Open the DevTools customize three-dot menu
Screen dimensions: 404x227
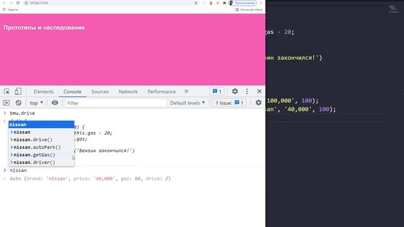click(x=247, y=91)
